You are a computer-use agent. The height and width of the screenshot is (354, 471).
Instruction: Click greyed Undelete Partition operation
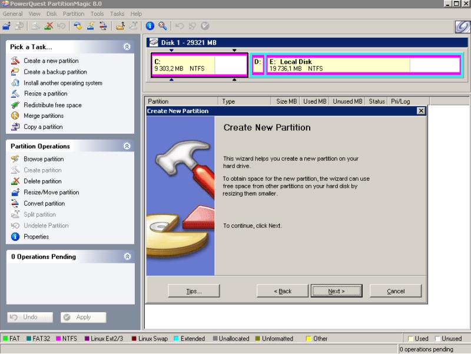46,226
